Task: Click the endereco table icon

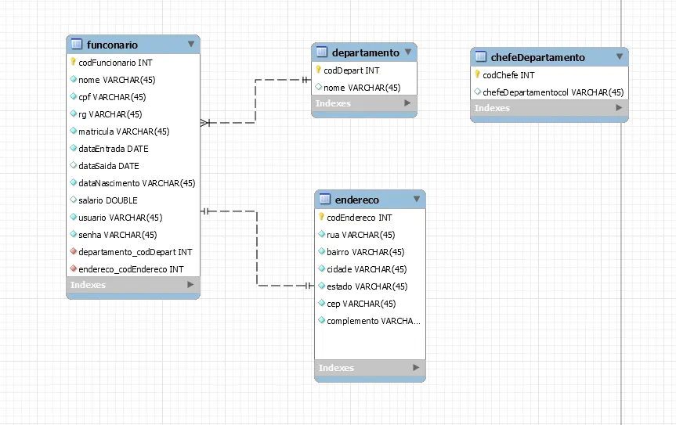Action: (325, 200)
